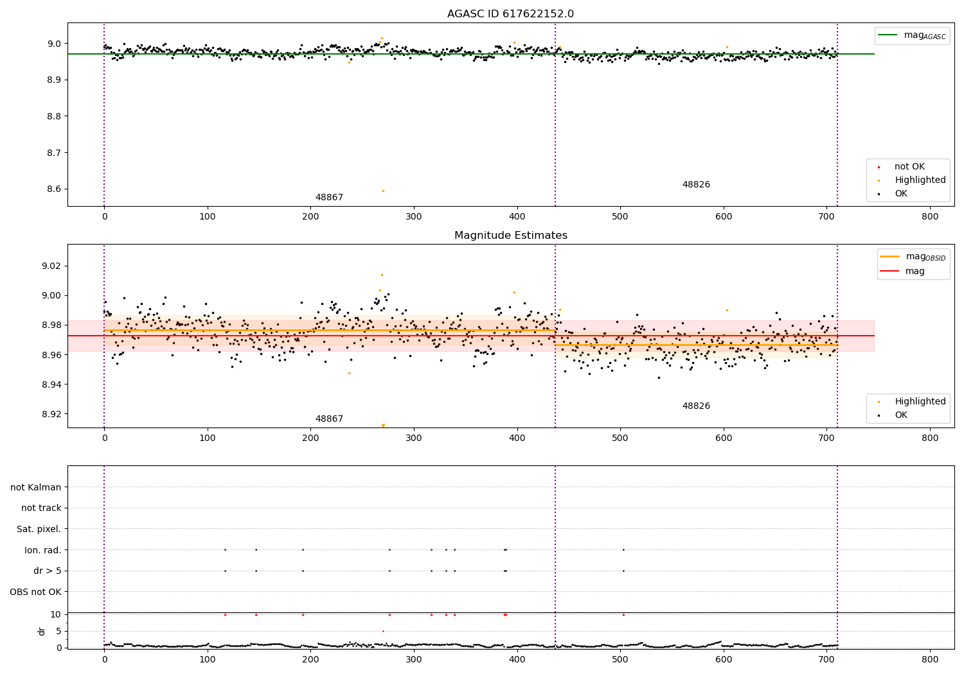Click the 8.94 y-axis tick label

point(51,385)
